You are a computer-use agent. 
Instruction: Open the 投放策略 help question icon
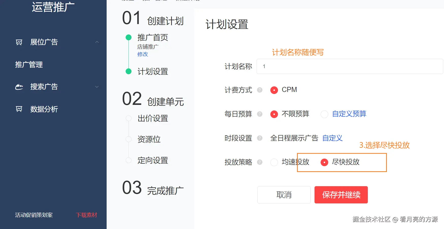pyautogui.click(x=260, y=162)
